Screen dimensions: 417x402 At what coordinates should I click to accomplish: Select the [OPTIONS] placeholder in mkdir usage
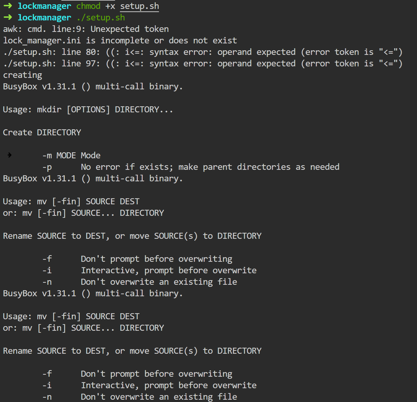(88, 109)
